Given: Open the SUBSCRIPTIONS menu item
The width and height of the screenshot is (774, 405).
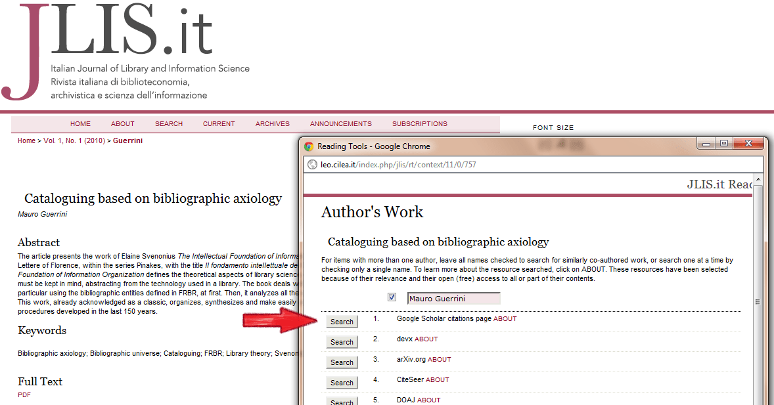Looking at the screenshot, I should 420,124.
